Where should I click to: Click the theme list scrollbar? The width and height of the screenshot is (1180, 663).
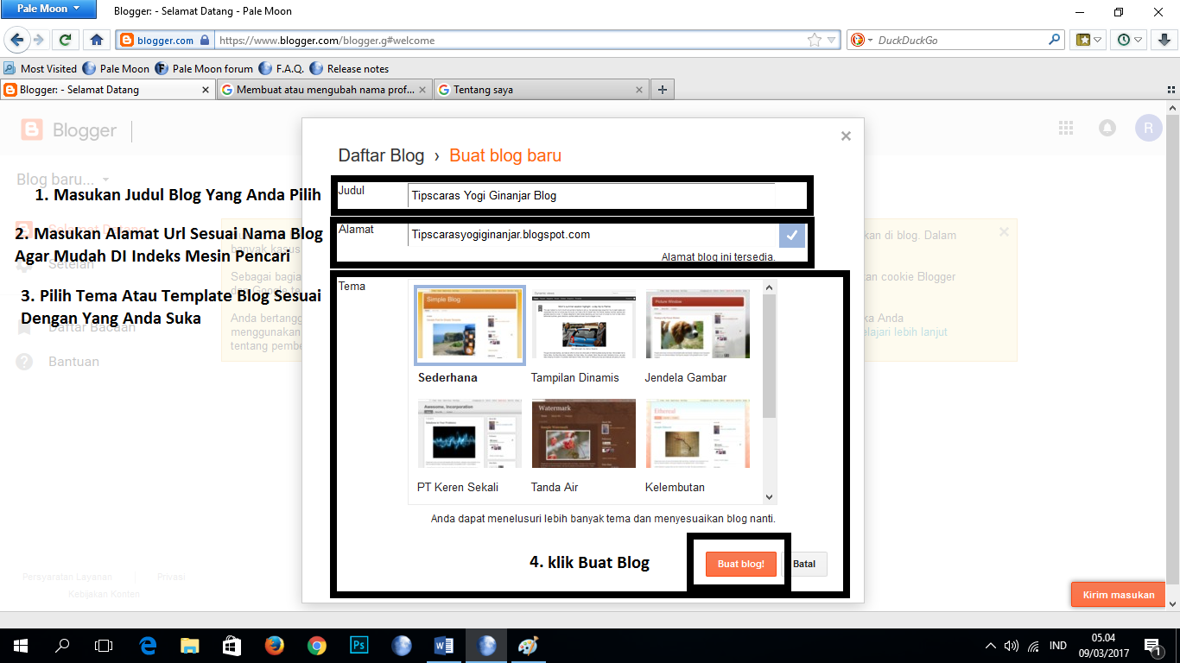click(770, 356)
